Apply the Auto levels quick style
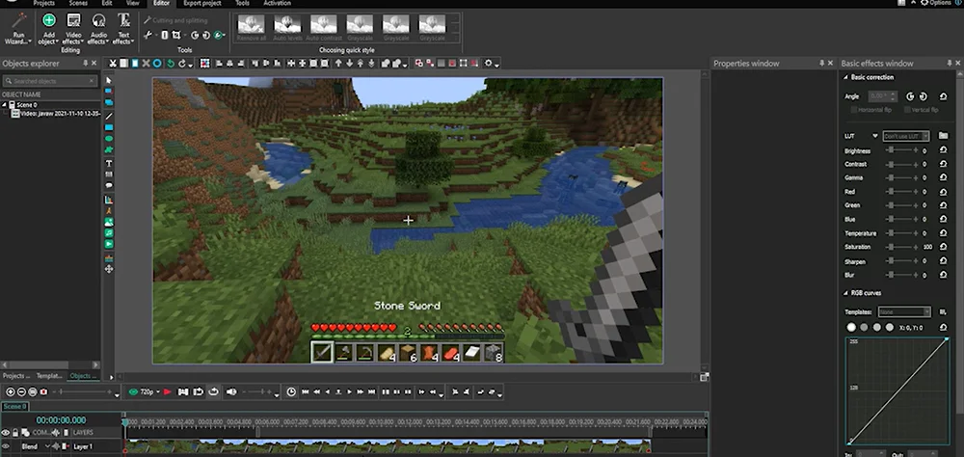 point(286,24)
